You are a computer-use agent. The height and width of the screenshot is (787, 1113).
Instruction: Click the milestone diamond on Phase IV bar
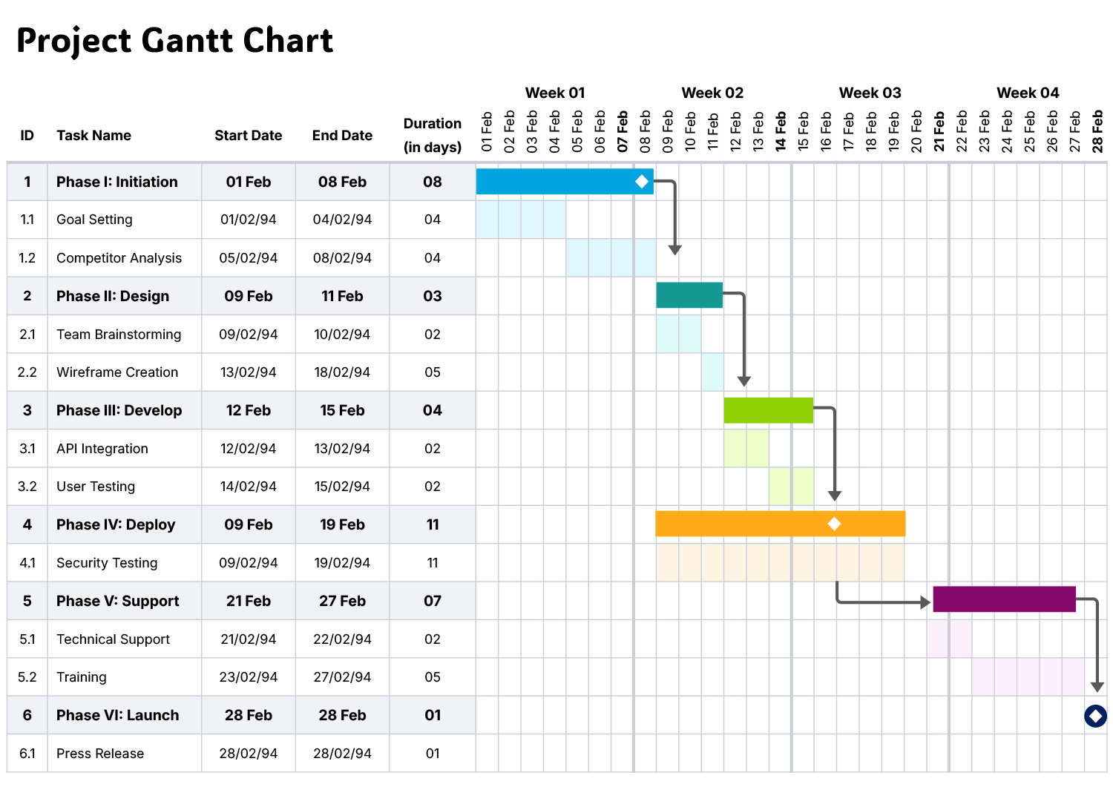(x=834, y=524)
